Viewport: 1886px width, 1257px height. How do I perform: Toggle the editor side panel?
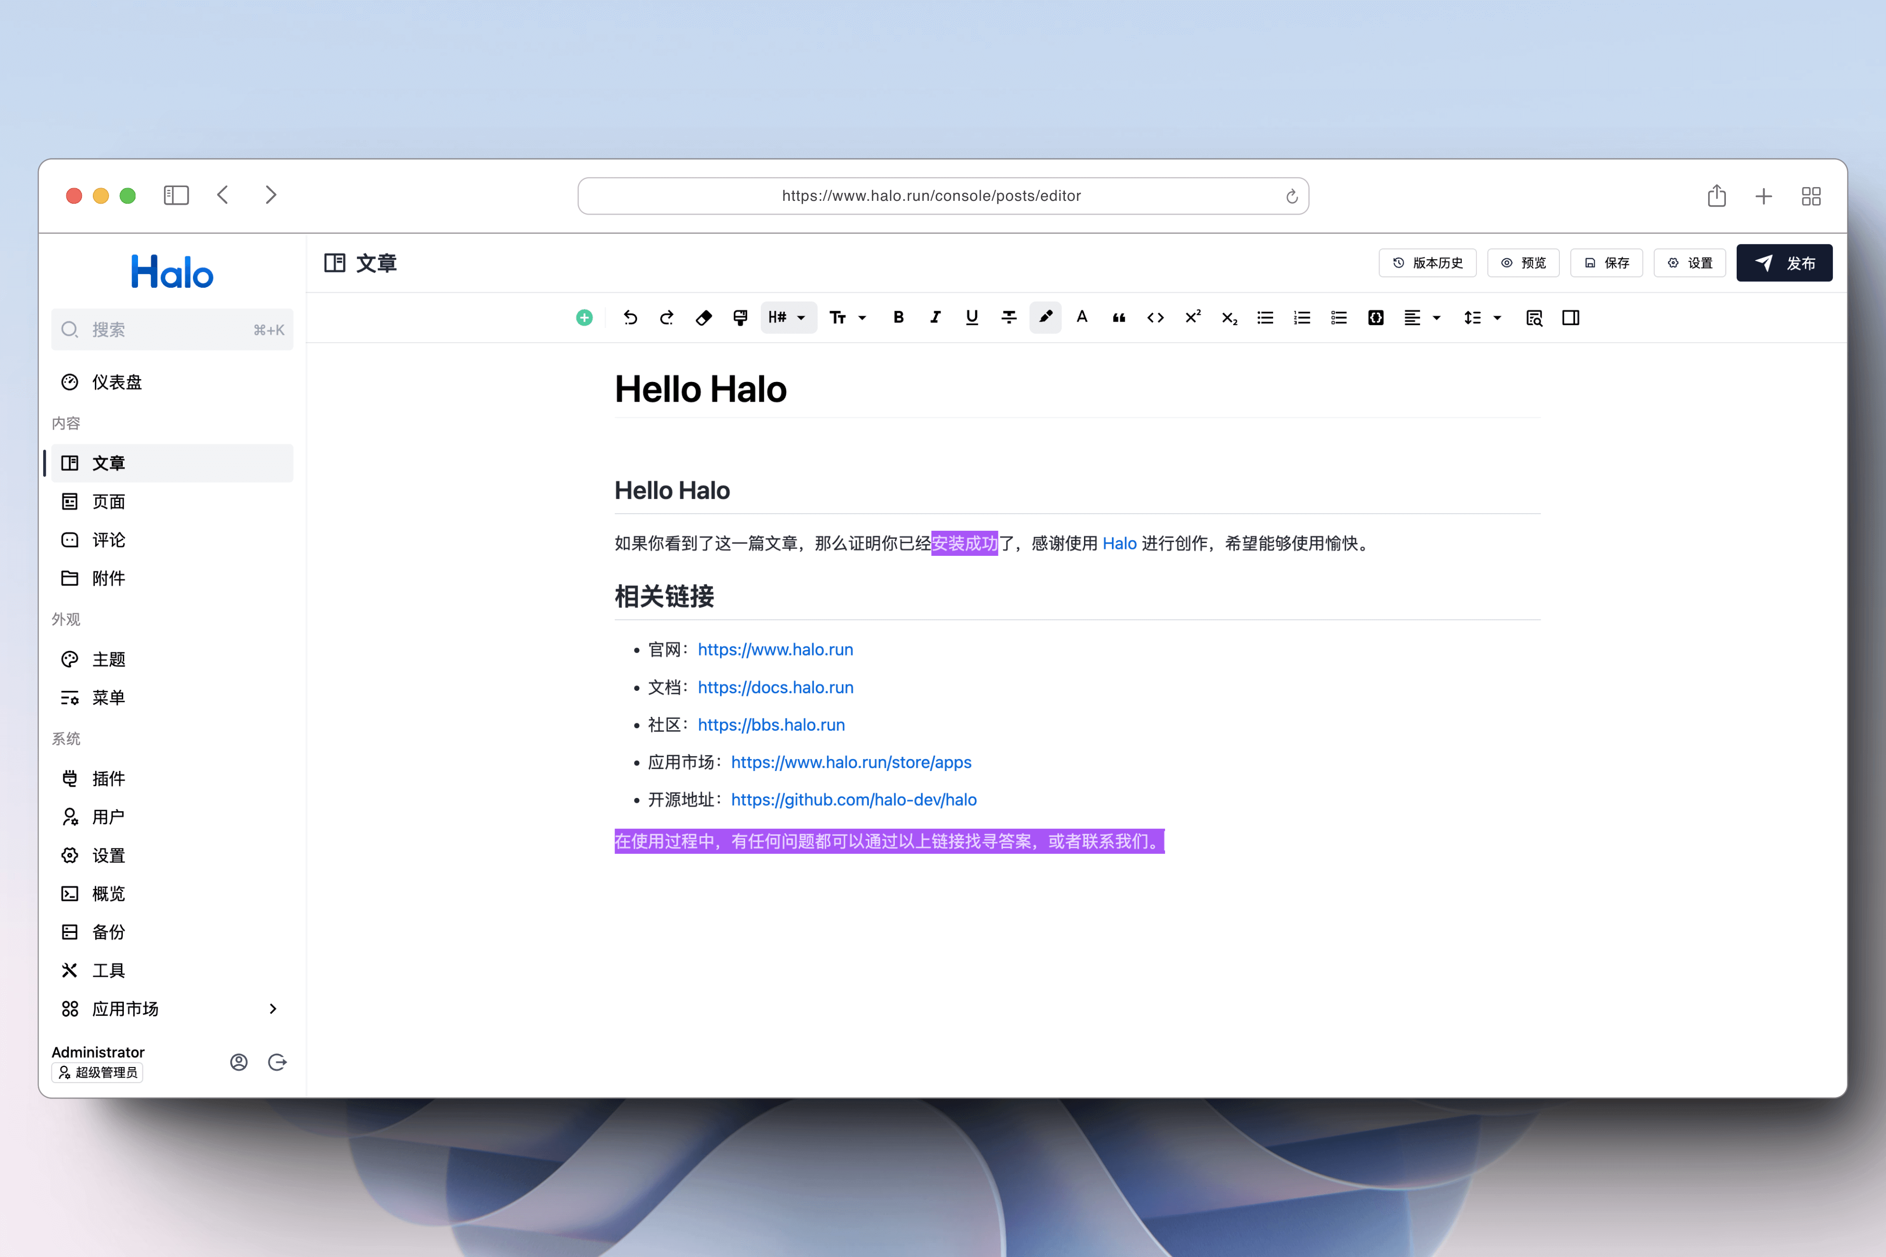1571,318
